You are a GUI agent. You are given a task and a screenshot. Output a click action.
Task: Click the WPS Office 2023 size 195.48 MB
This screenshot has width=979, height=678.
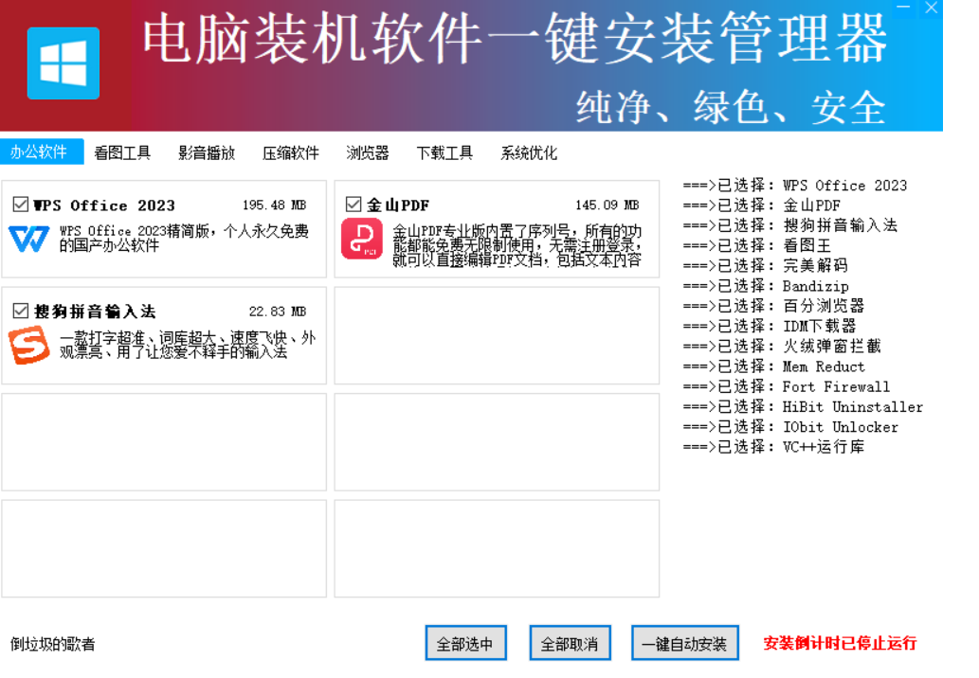pos(274,205)
